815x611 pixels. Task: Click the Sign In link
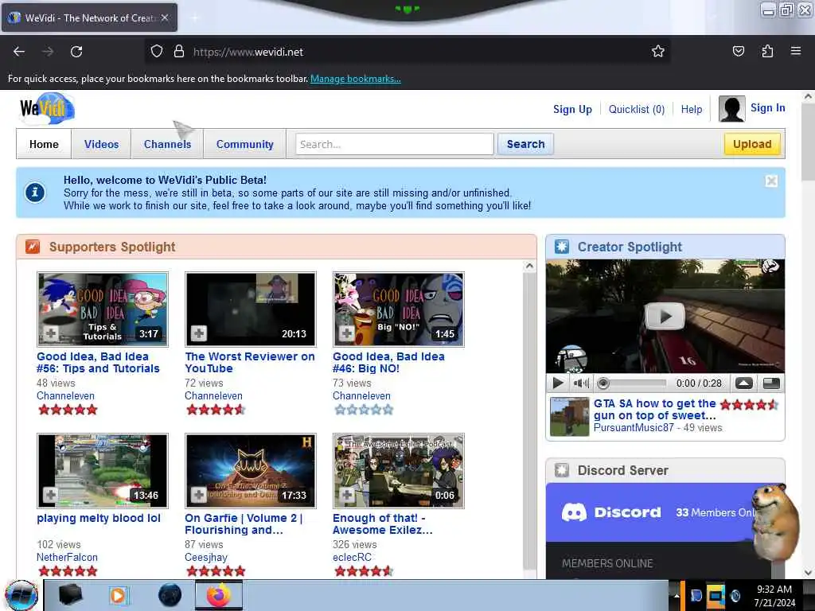pos(768,107)
